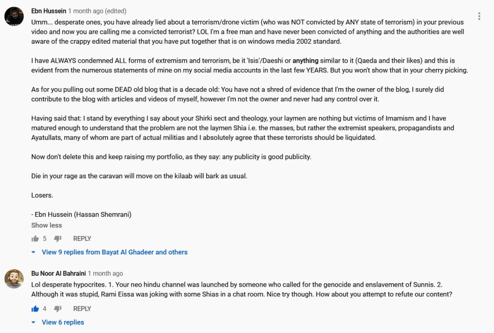Click the blue arrow beside 'View 6 replies'
The height and width of the screenshot is (333, 494).
pos(33,322)
